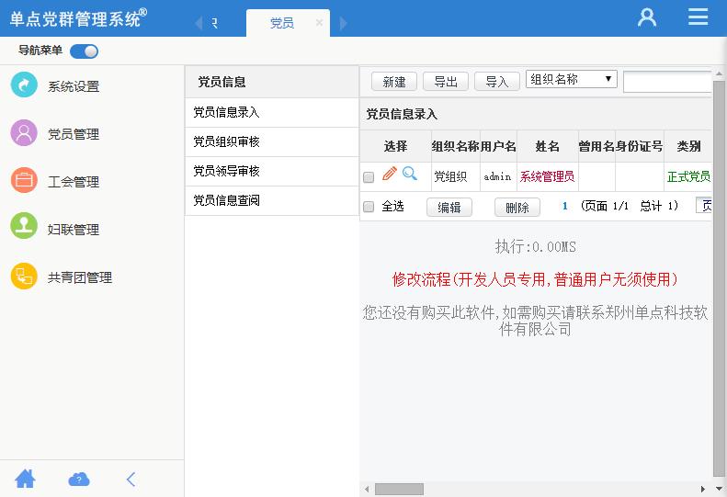727x497 pixels.
Task: Click the 编辑 button
Action: [449, 207]
